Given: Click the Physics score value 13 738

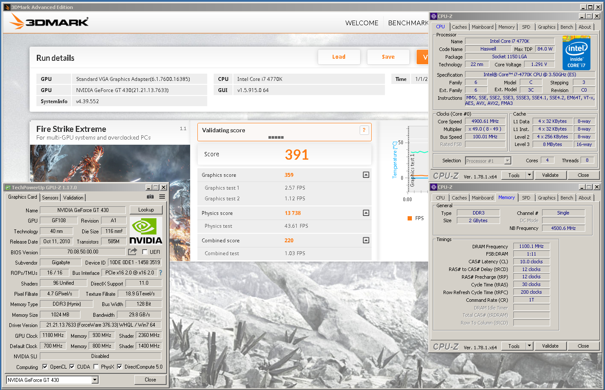Looking at the screenshot, I should [293, 213].
